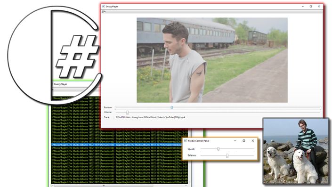332x187 pixels.
Task: Click the playlist vertical scrollbar down arrow
Action: pos(189,182)
